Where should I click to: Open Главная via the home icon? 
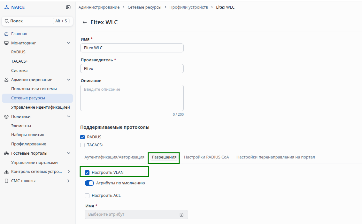tap(6, 34)
